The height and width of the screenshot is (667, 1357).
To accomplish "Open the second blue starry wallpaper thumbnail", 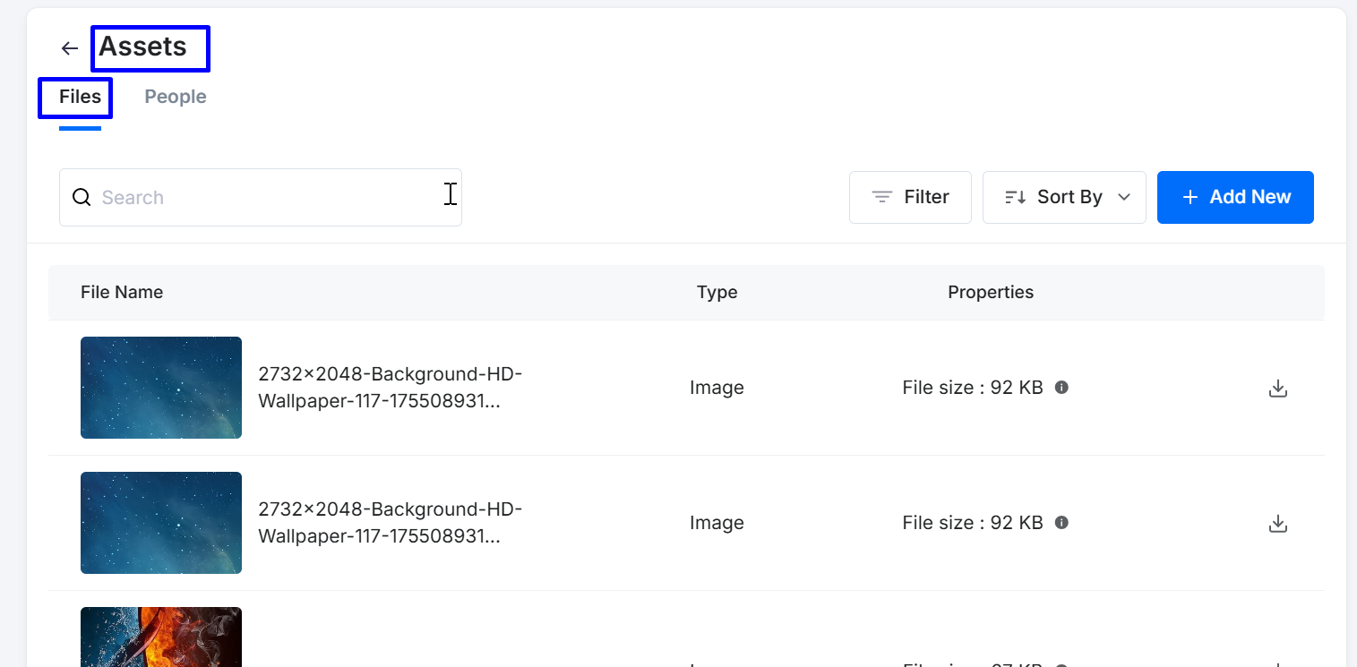I will (x=161, y=523).
